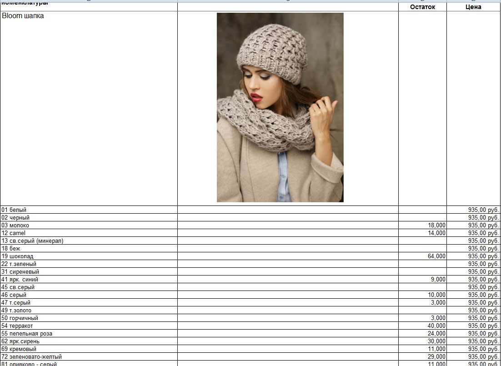Select the '01 белый' row label

(14, 210)
